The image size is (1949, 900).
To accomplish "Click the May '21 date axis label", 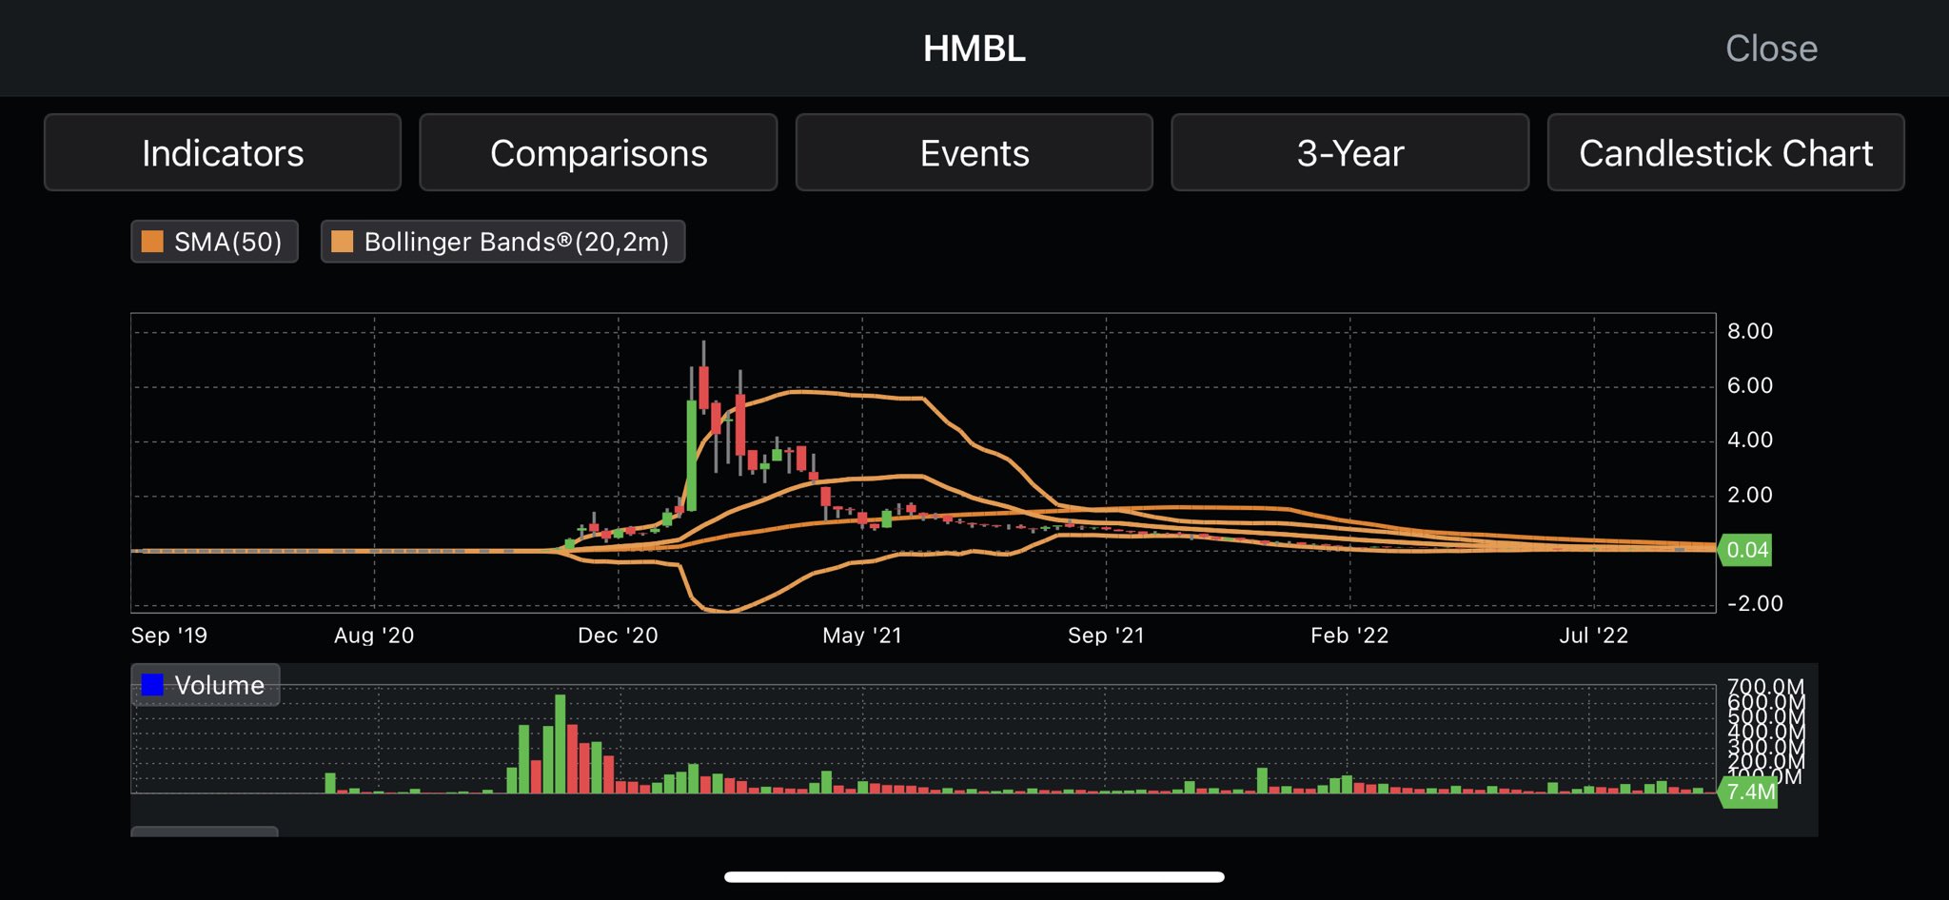I will pos(862,636).
